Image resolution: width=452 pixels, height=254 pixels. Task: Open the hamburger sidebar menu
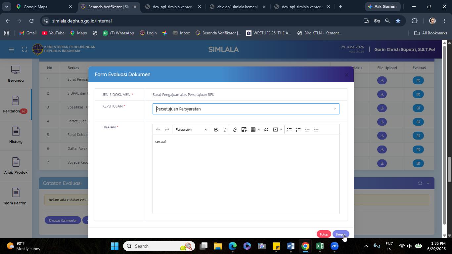click(11, 49)
